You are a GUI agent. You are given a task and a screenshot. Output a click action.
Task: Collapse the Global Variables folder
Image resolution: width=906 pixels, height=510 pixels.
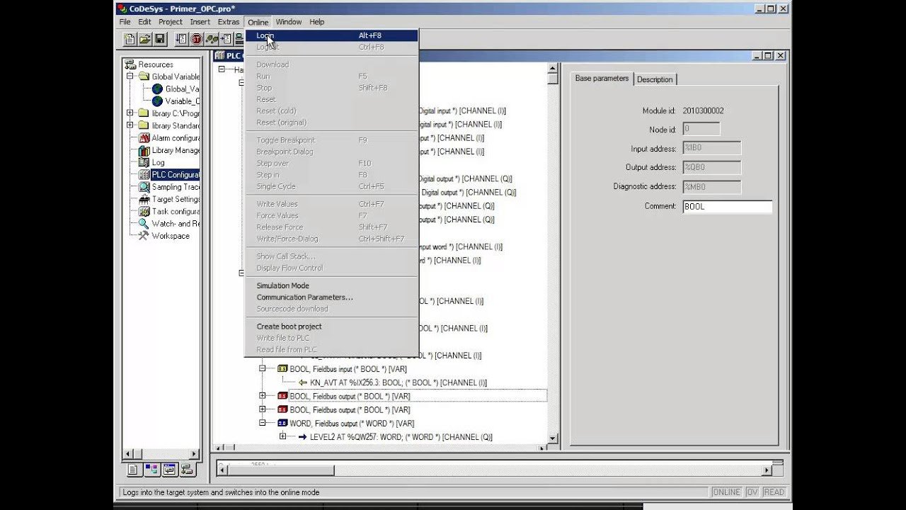tap(130, 76)
